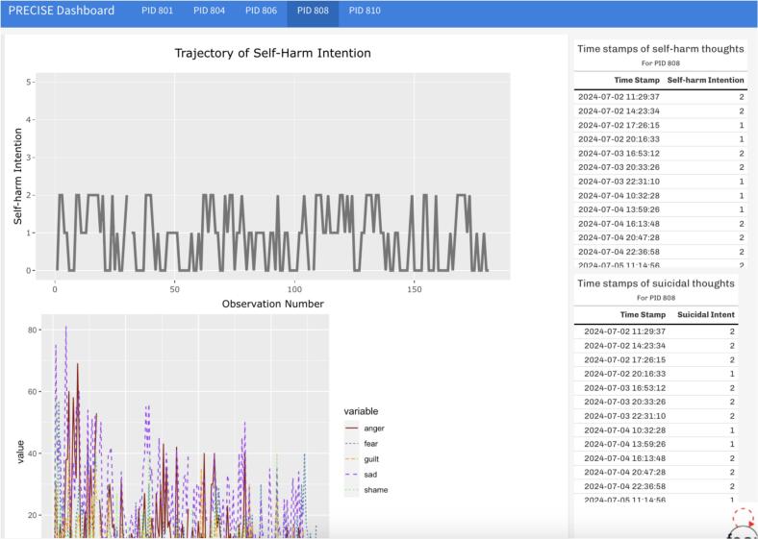The image size is (758, 539).
Task: Select the PID 806 tab
Action: point(261,11)
